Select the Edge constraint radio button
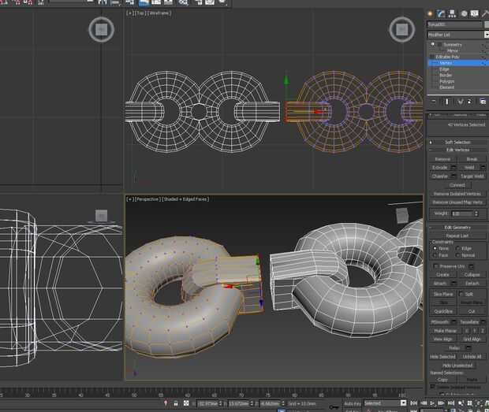489x412 pixels. [459, 248]
